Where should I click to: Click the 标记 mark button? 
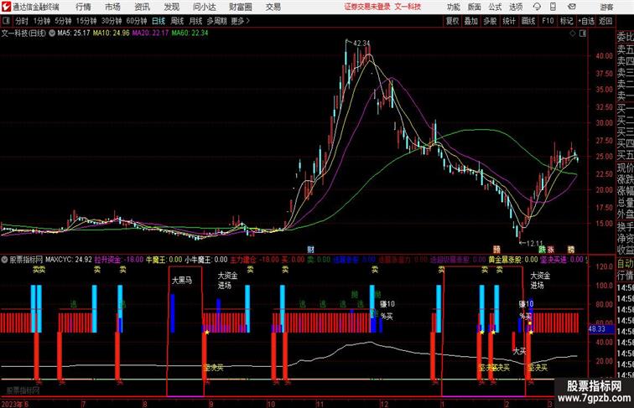click(x=566, y=21)
